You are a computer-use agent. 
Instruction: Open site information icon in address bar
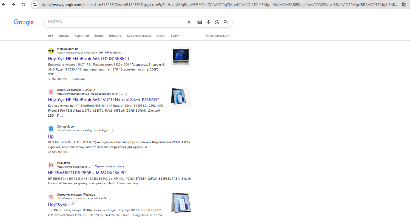point(35,5)
